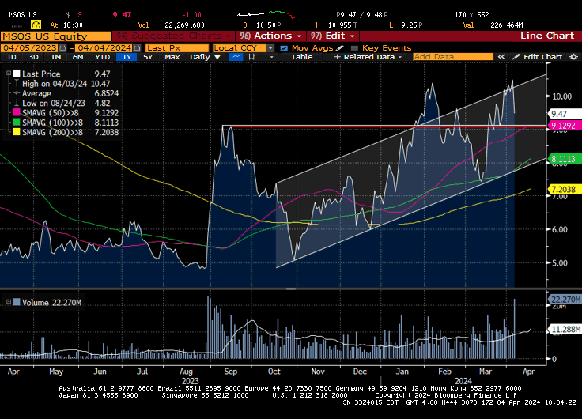Click the SMAVG (50)>>8 legend label
This screenshot has width=582, height=419.
[52, 113]
